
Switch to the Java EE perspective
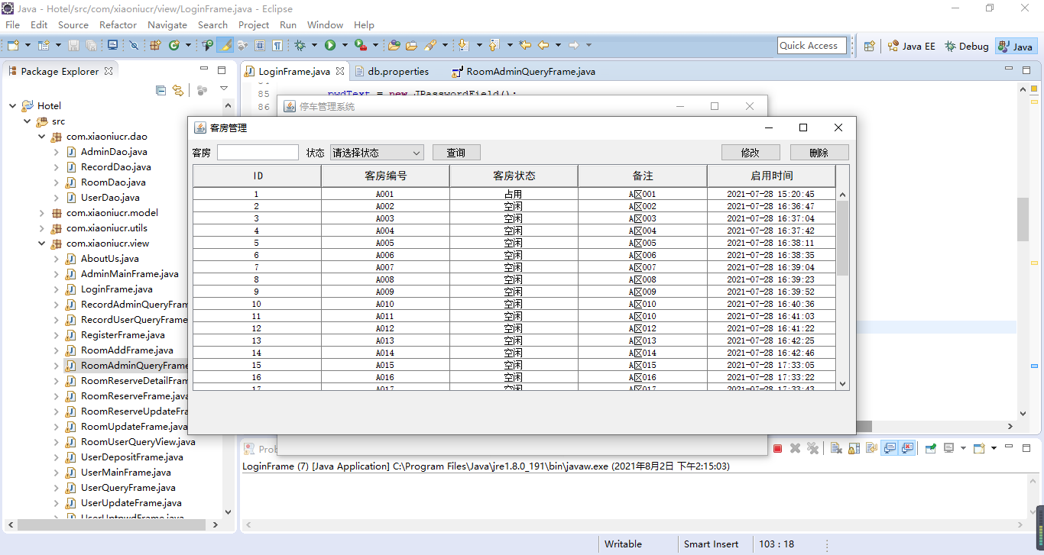pos(911,47)
